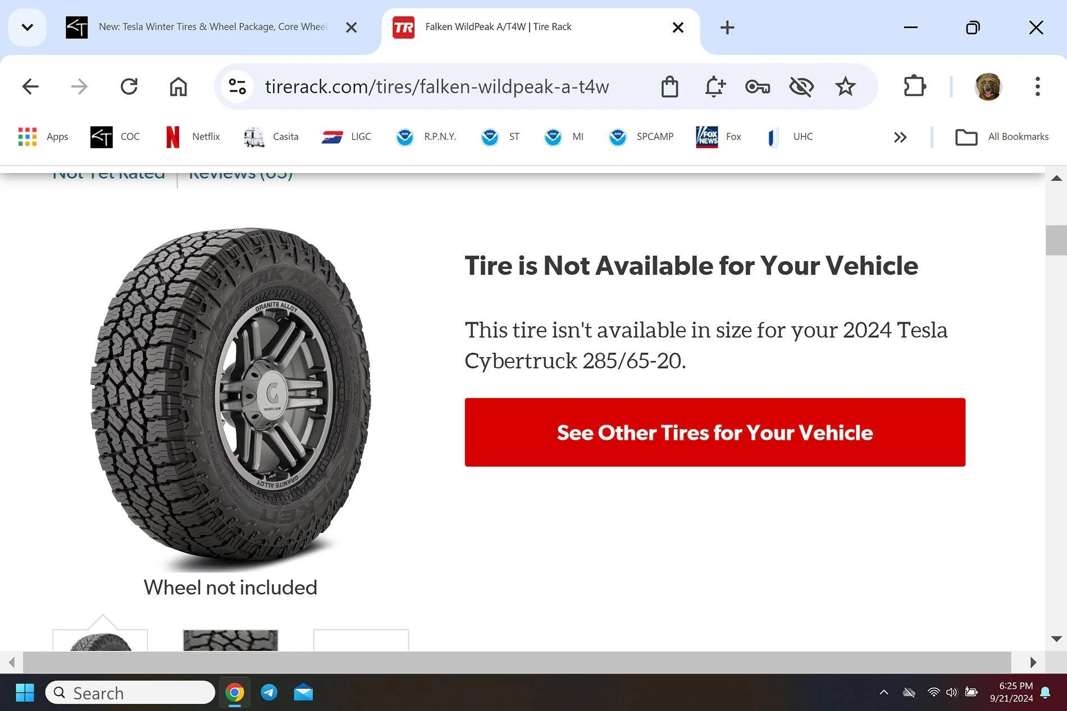Image resolution: width=1067 pixels, height=711 pixels.
Task: Open the Chrome three-dot menu
Action: [1037, 86]
